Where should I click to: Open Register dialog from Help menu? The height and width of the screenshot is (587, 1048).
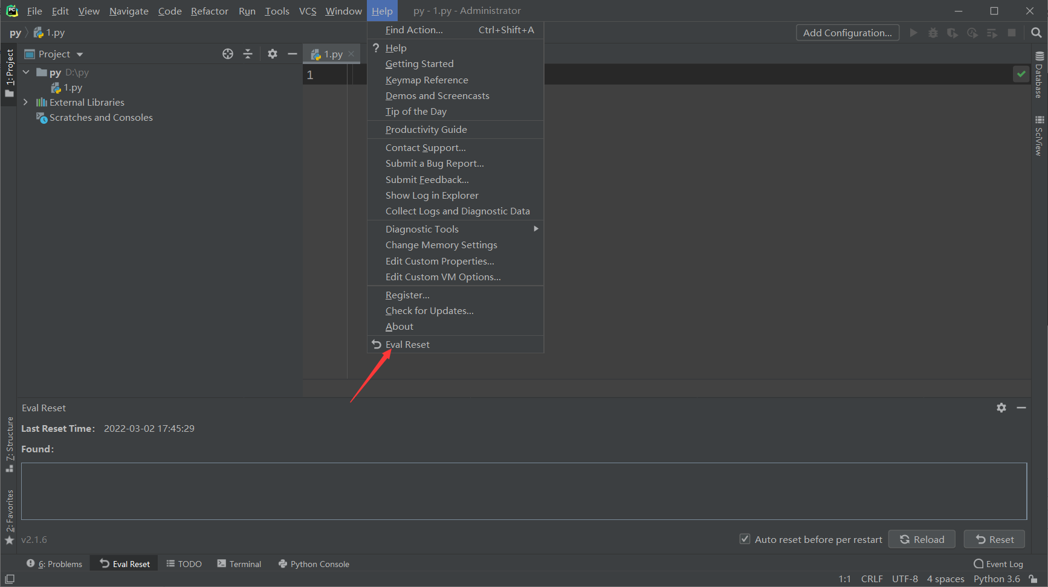[x=456, y=295]
